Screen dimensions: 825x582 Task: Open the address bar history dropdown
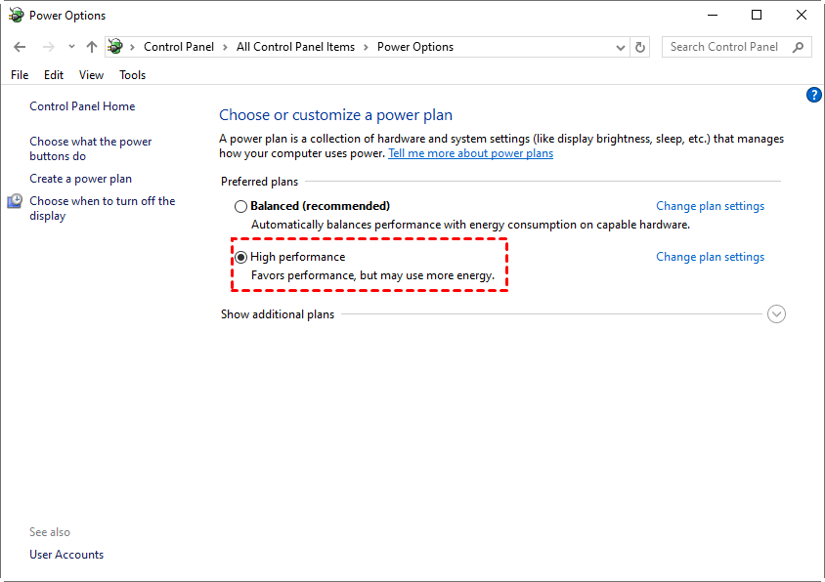(x=622, y=47)
